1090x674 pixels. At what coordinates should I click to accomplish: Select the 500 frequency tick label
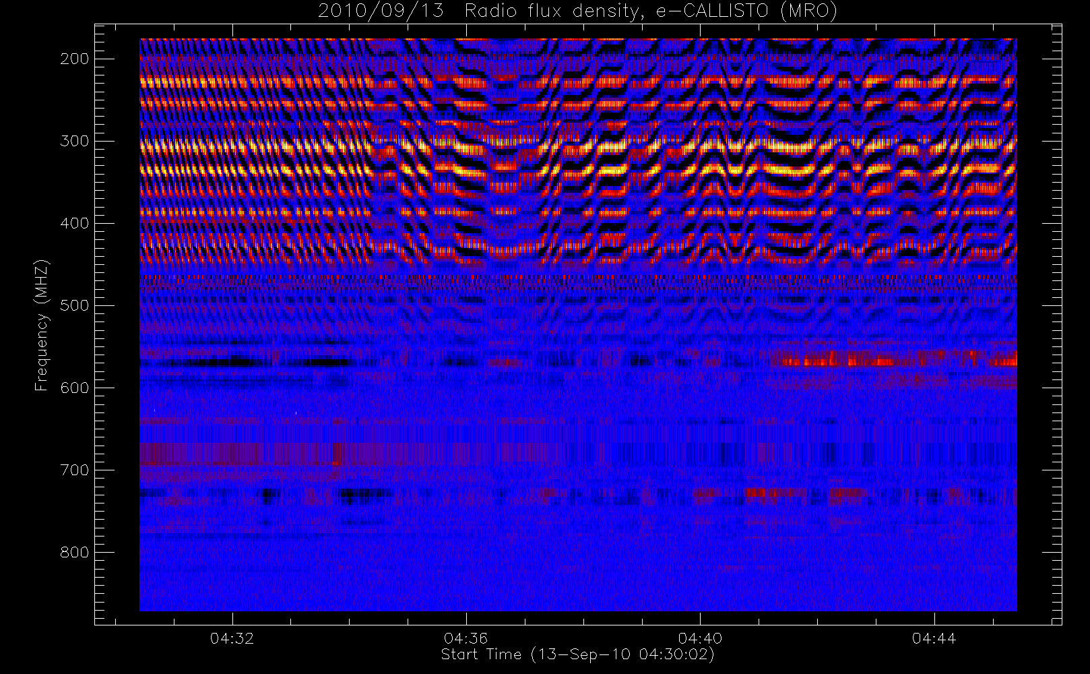click(x=75, y=305)
